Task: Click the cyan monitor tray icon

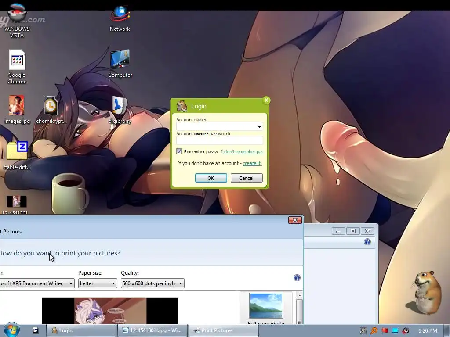Action: coord(395,331)
